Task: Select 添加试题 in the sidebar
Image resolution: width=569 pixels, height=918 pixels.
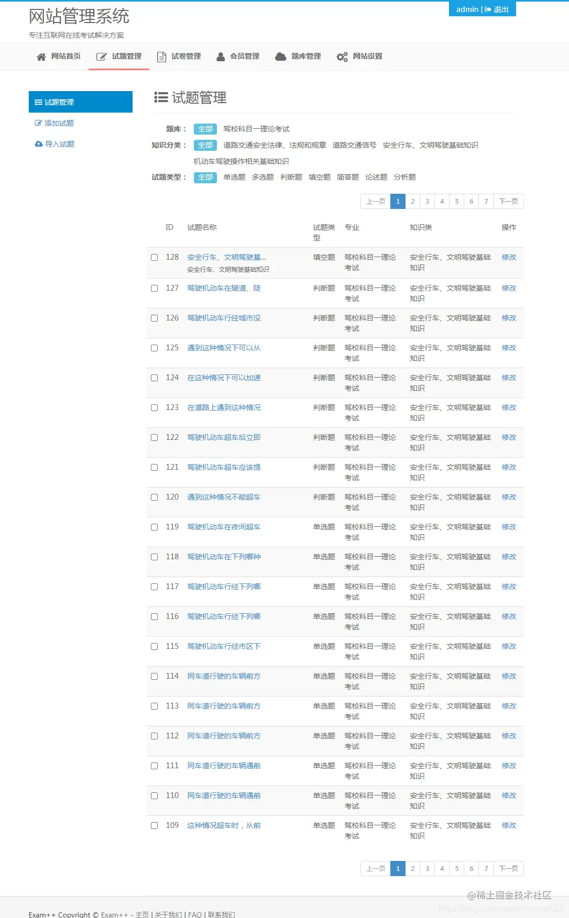Action: (59, 123)
